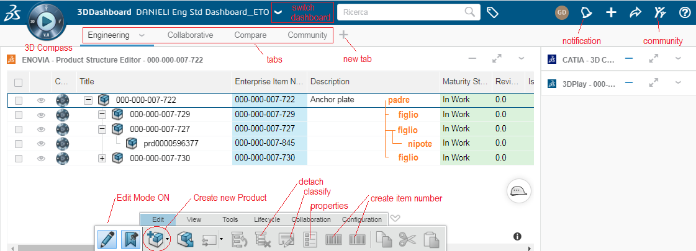
Task: Switch to the Collaborative tab
Action: point(190,35)
